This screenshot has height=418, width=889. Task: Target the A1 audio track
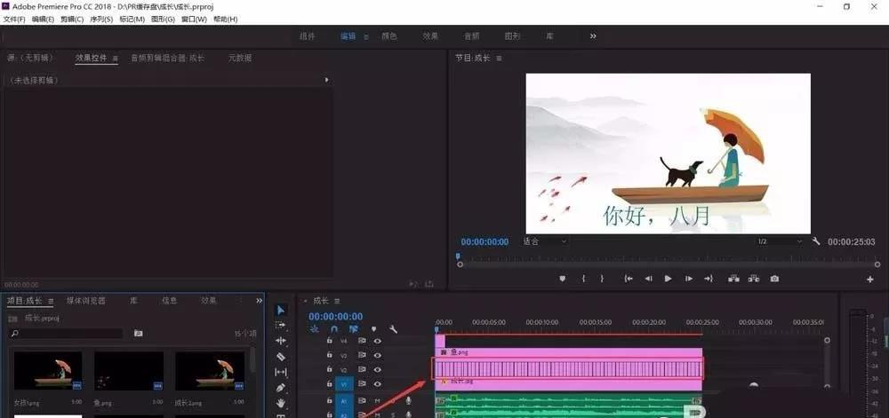click(x=344, y=400)
